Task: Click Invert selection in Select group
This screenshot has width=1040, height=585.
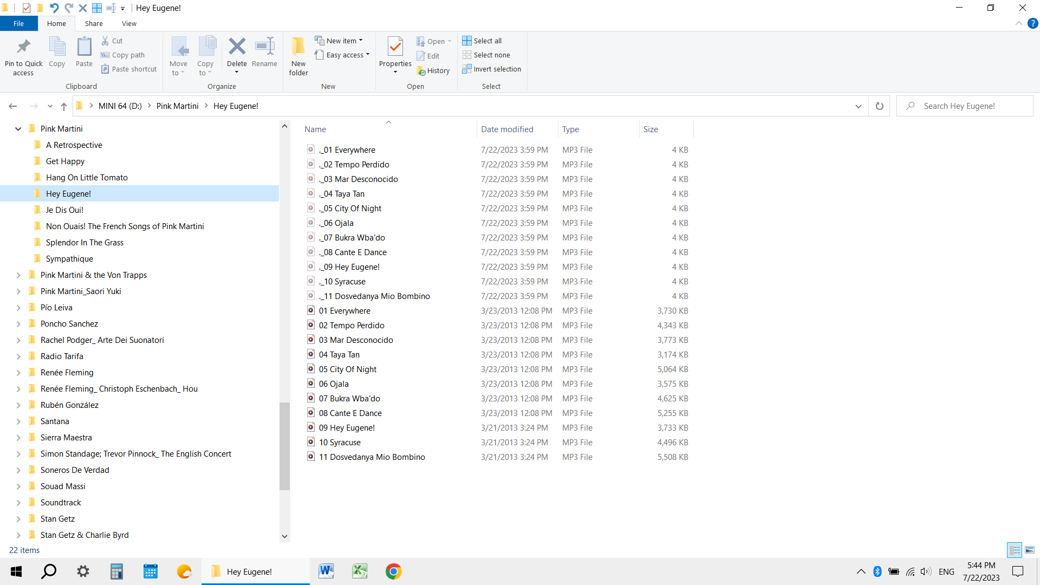Action: [491, 69]
